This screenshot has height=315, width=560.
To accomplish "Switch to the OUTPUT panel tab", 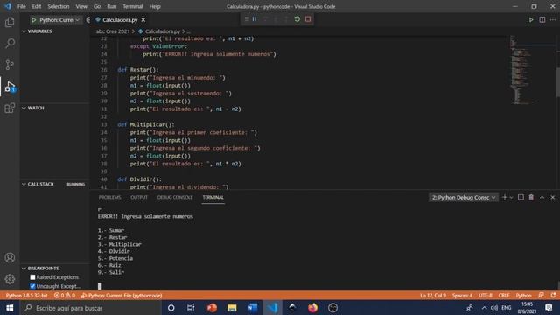I will click(x=139, y=197).
